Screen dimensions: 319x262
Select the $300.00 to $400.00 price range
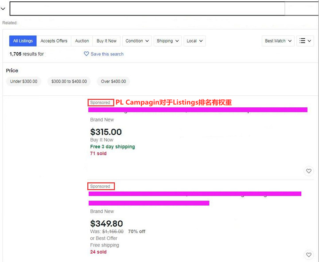pyautogui.click(x=69, y=82)
